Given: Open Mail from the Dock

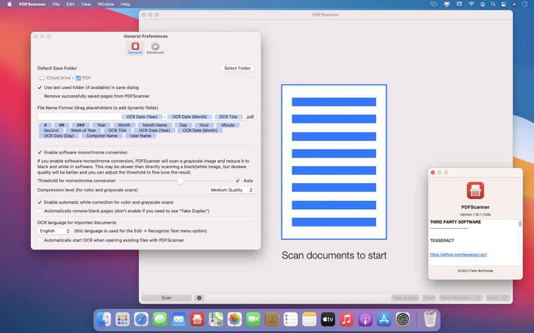Looking at the screenshot, I should [x=178, y=320].
